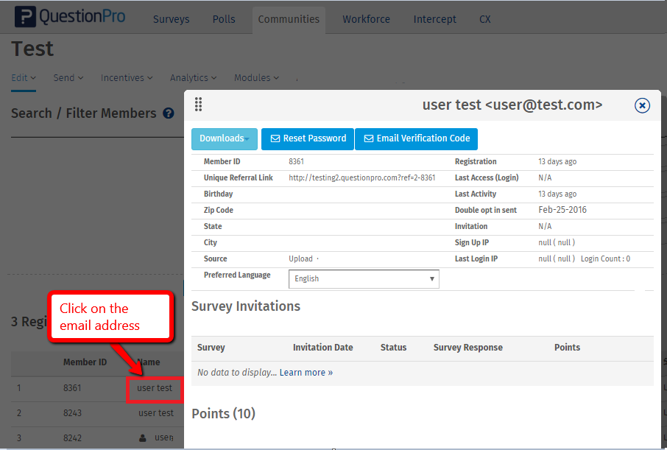This screenshot has width=667, height=450.
Task: Switch to the Communities tab
Action: point(289,19)
